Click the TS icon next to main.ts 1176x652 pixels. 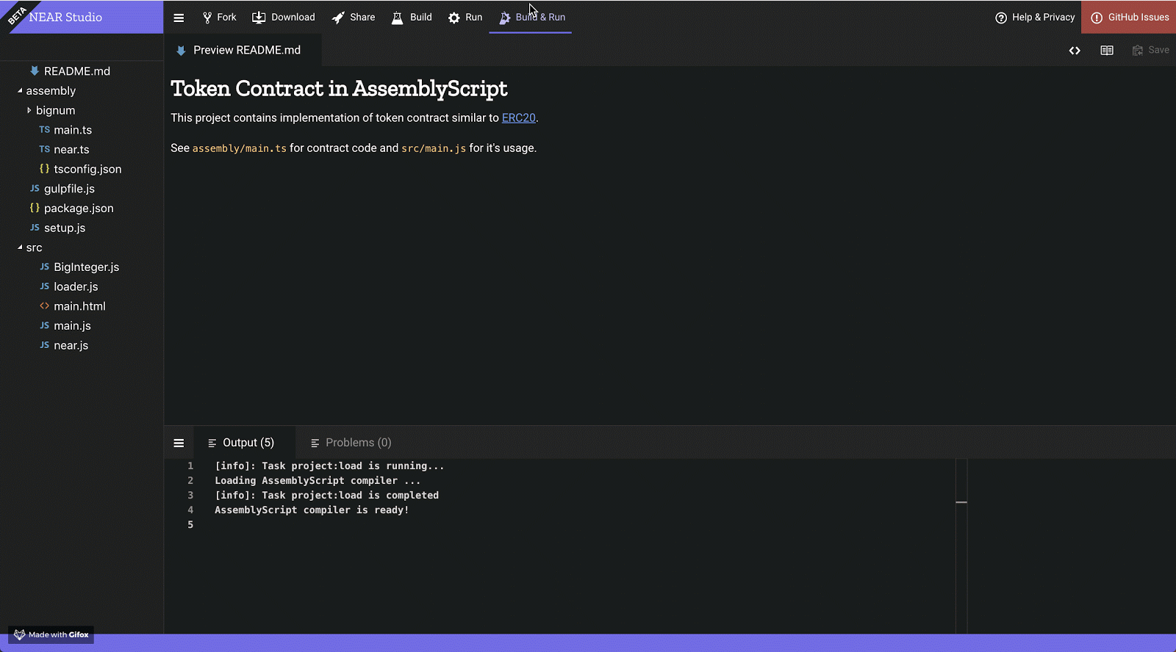[x=45, y=130]
